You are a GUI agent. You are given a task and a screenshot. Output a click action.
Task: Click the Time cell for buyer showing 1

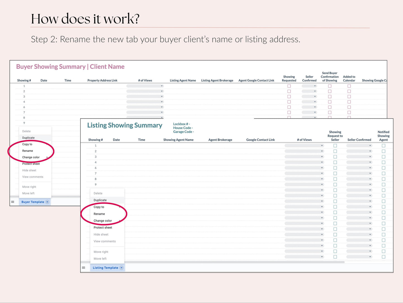tap(68, 86)
